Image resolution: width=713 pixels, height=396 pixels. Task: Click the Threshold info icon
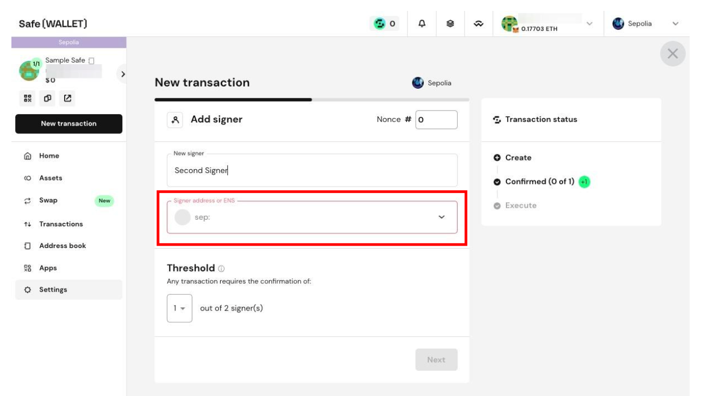pyautogui.click(x=221, y=269)
